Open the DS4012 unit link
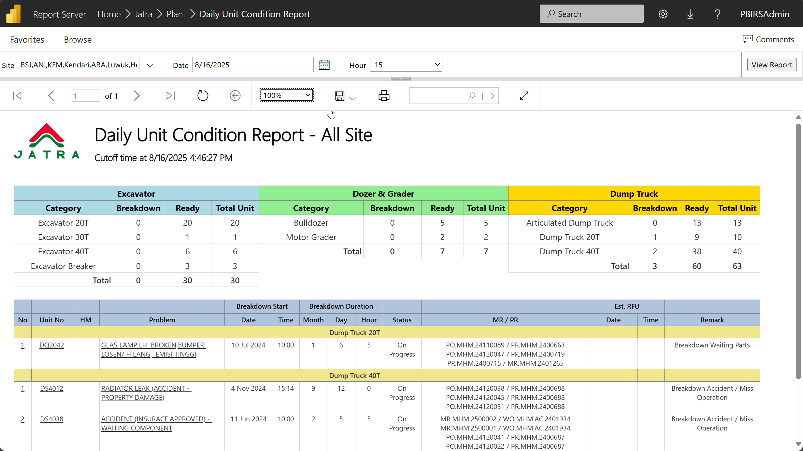 click(x=51, y=388)
